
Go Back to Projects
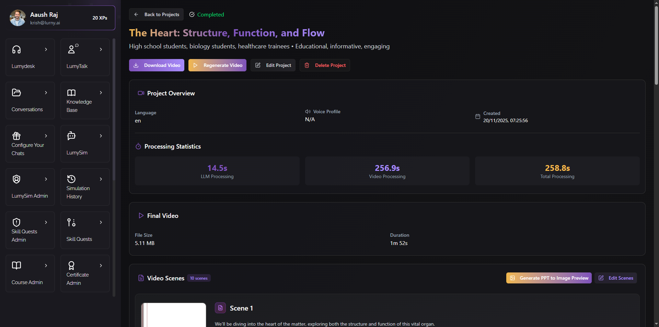pyautogui.click(x=157, y=14)
